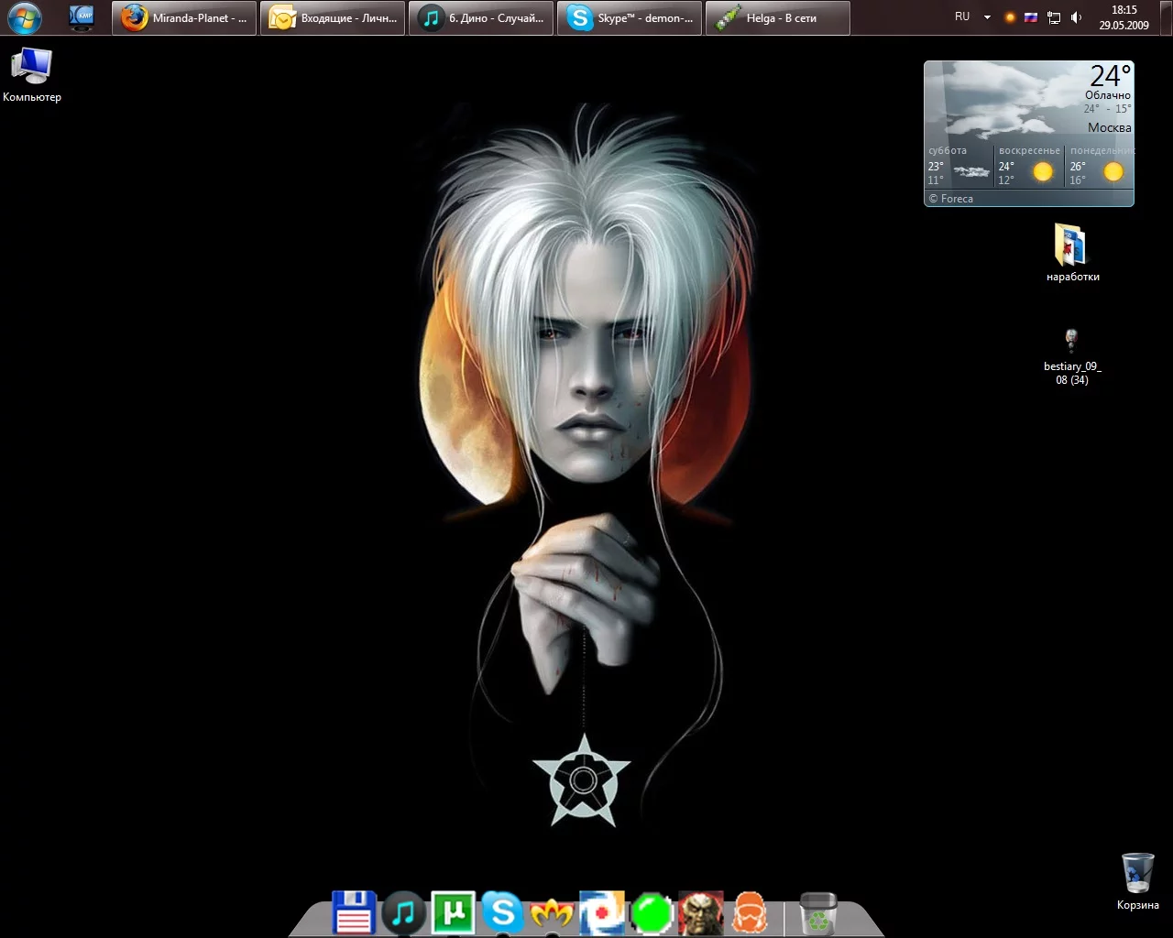Open the network connection tray icon

click(x=1054, y=17)
